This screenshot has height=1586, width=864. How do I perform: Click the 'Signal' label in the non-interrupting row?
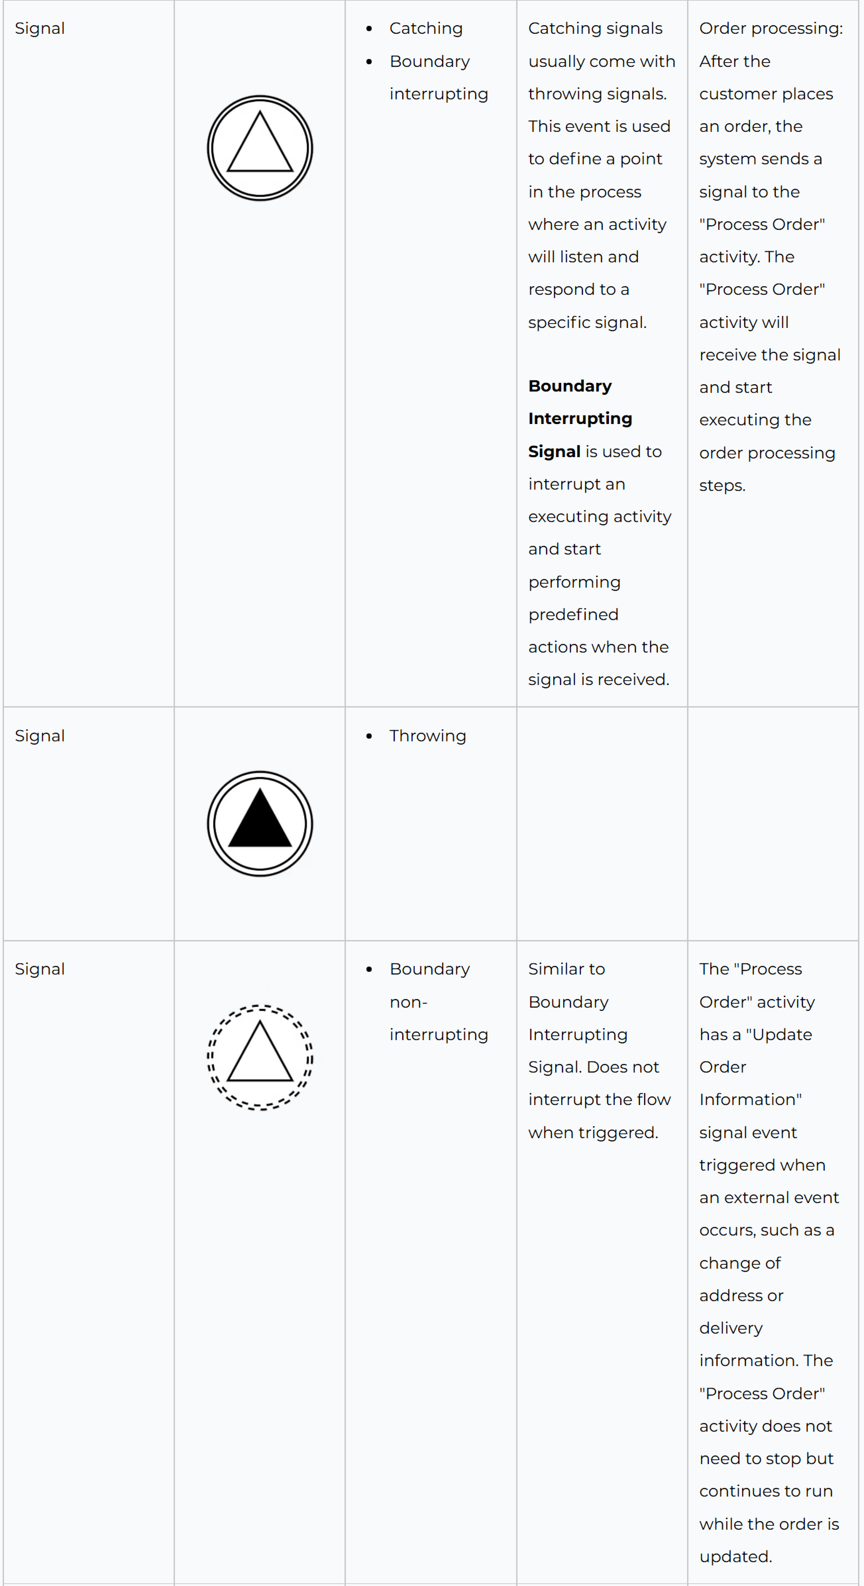click(40, 969)
